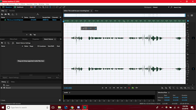Screen dimensions: 196x110
Task: Click the Files panel preview play icon
Action: pyautogui.click(x=27, y=35)
